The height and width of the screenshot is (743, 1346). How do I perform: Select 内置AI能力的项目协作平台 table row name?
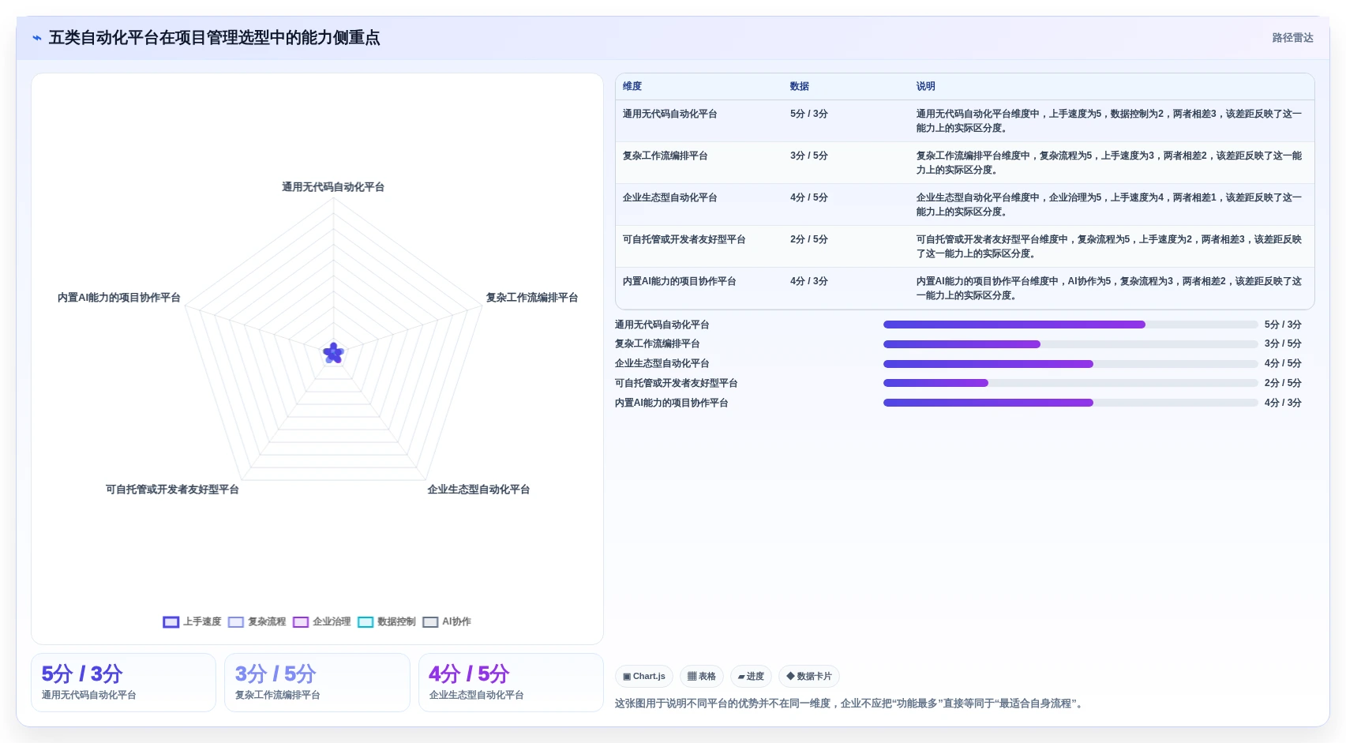click(x=679, y=281)
